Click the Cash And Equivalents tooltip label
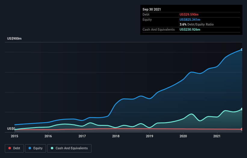247x158 pixels. click(159, 29)
